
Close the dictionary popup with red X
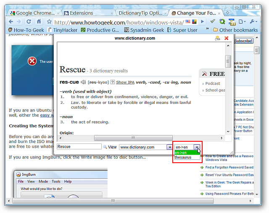[227, 38]
